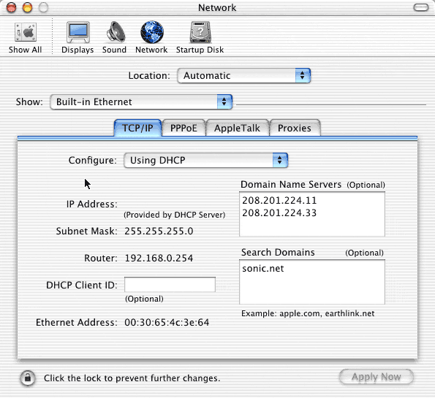This screenshot has width=435, height=398.
Task: Click the Network globe icon
Action: coord(152,32)
